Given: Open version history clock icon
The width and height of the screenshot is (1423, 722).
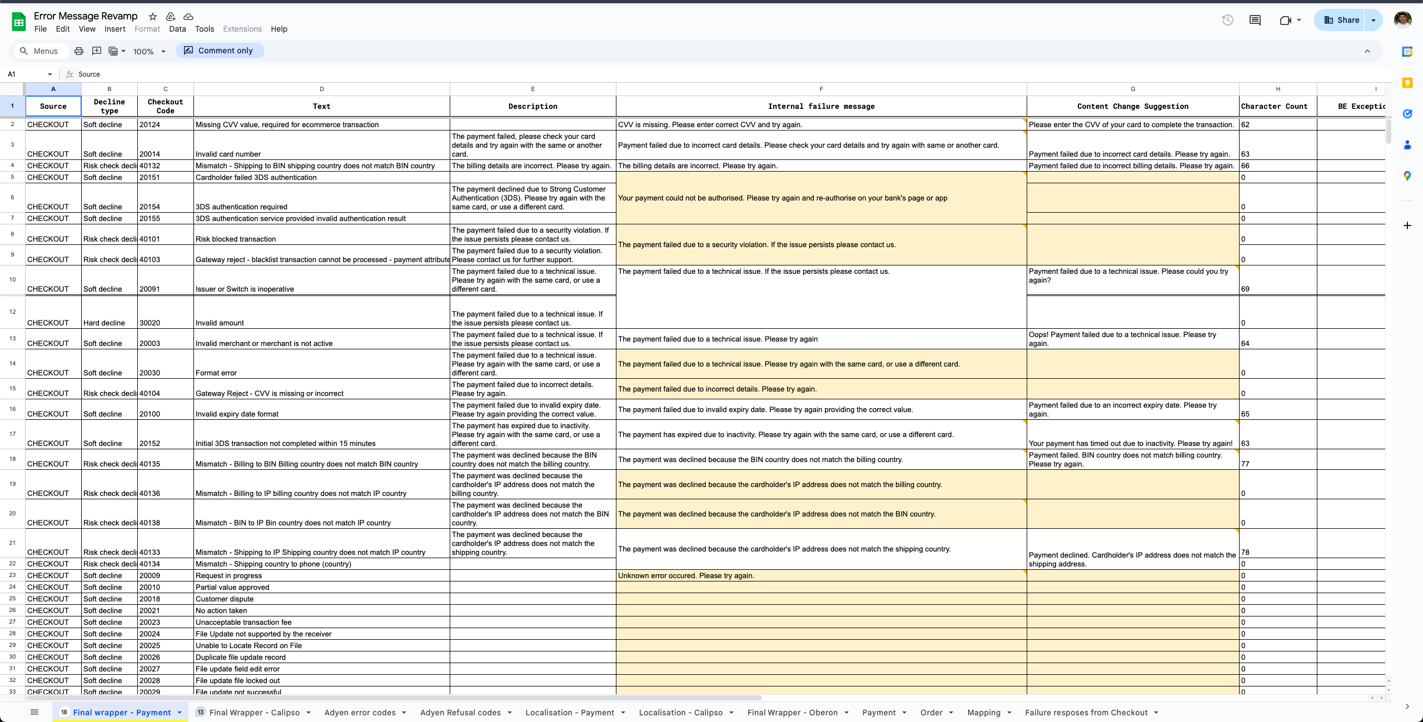Looking at the screenshot, I should [1227, 20].
